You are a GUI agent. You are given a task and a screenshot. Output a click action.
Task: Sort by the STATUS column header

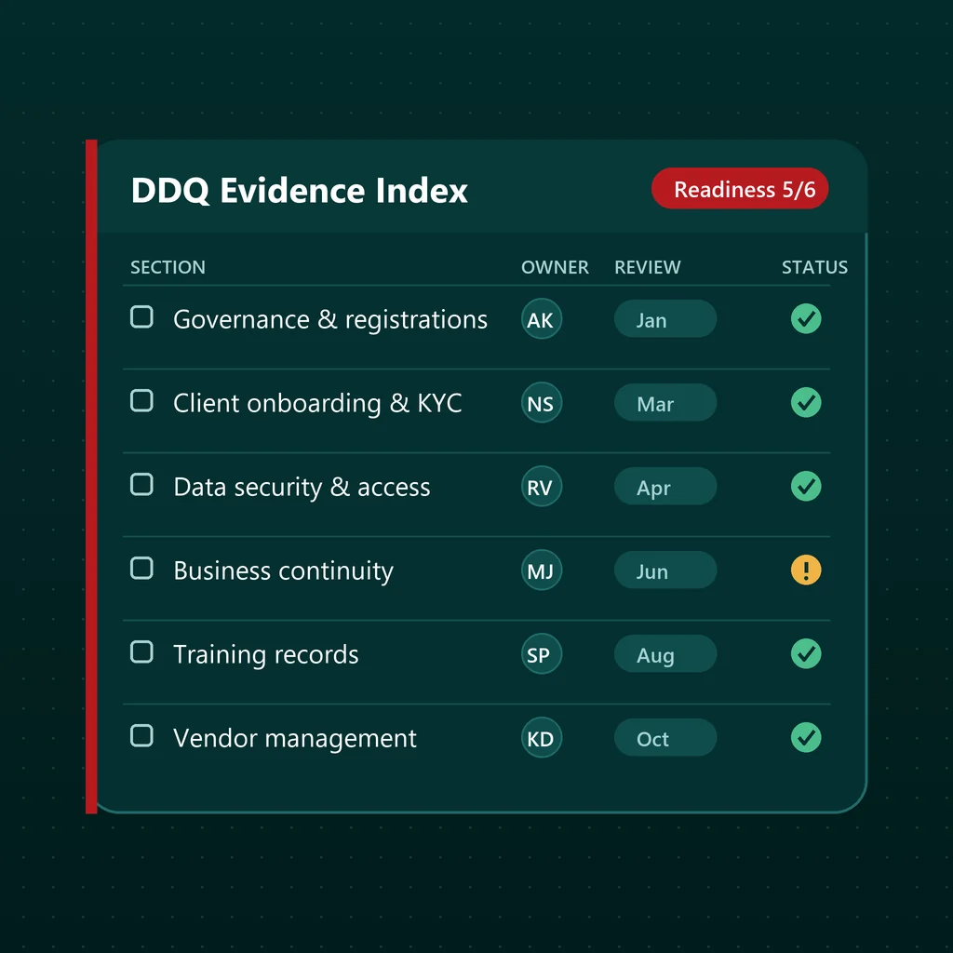814,267
